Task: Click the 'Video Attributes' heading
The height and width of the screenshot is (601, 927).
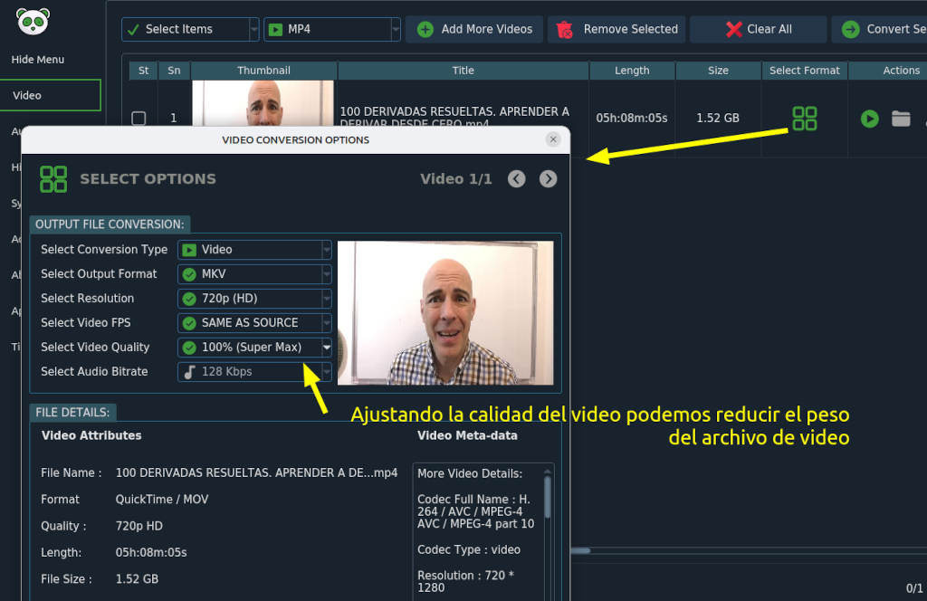Action: 91,435
